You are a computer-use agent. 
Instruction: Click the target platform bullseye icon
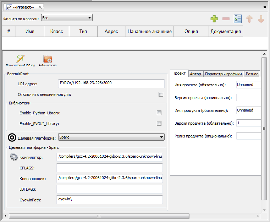tap(12, 137)
